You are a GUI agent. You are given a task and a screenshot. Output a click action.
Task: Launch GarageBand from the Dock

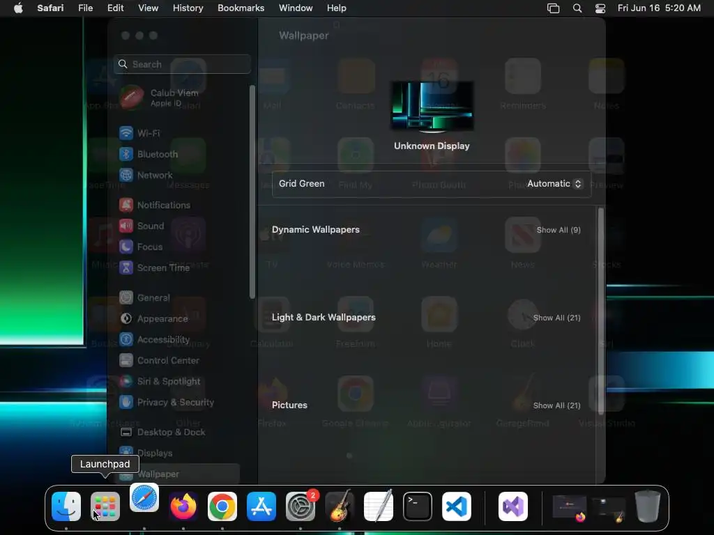(340, 506)
